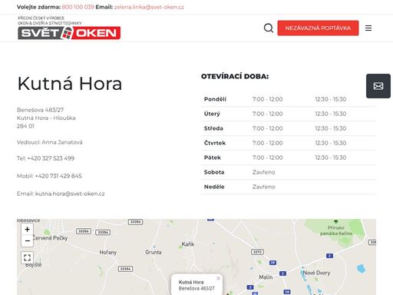Image resolution: width=393 pixels, height=295 pixels.
Task: Call the free number 800 100 039
Action: [78, 7]
